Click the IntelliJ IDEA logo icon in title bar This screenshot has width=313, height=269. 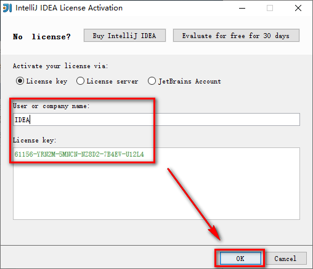pos(7,8)
